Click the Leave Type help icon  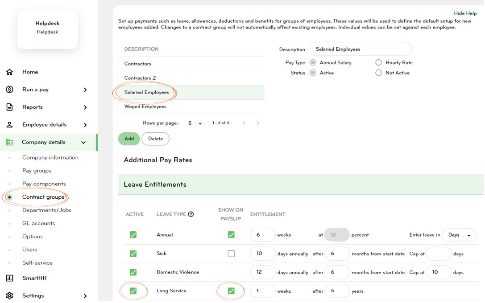(x=191, y=214)
